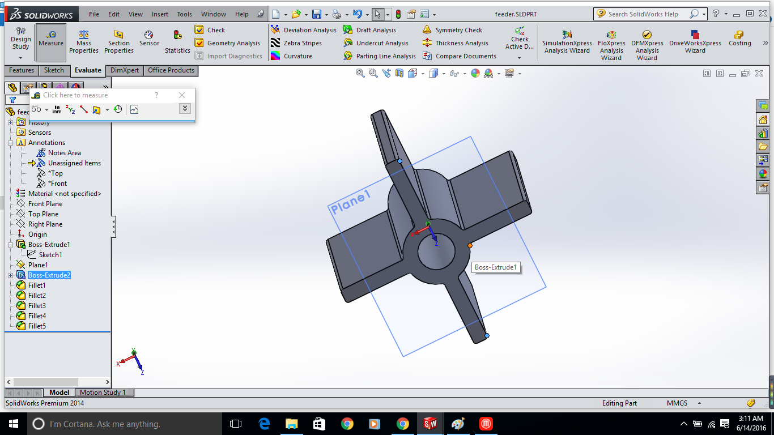Image resolution: width=774 pixels, height=435 pixels.
Task: Toggle the Curvature display
Action: [x=291, y=56]
